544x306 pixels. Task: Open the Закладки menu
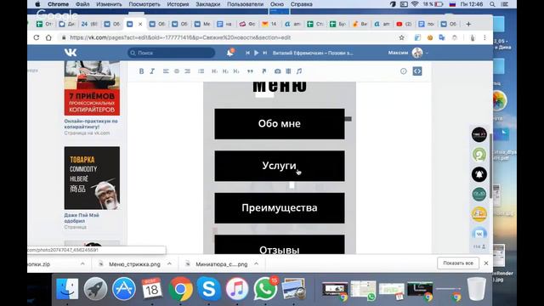point(207,4)
